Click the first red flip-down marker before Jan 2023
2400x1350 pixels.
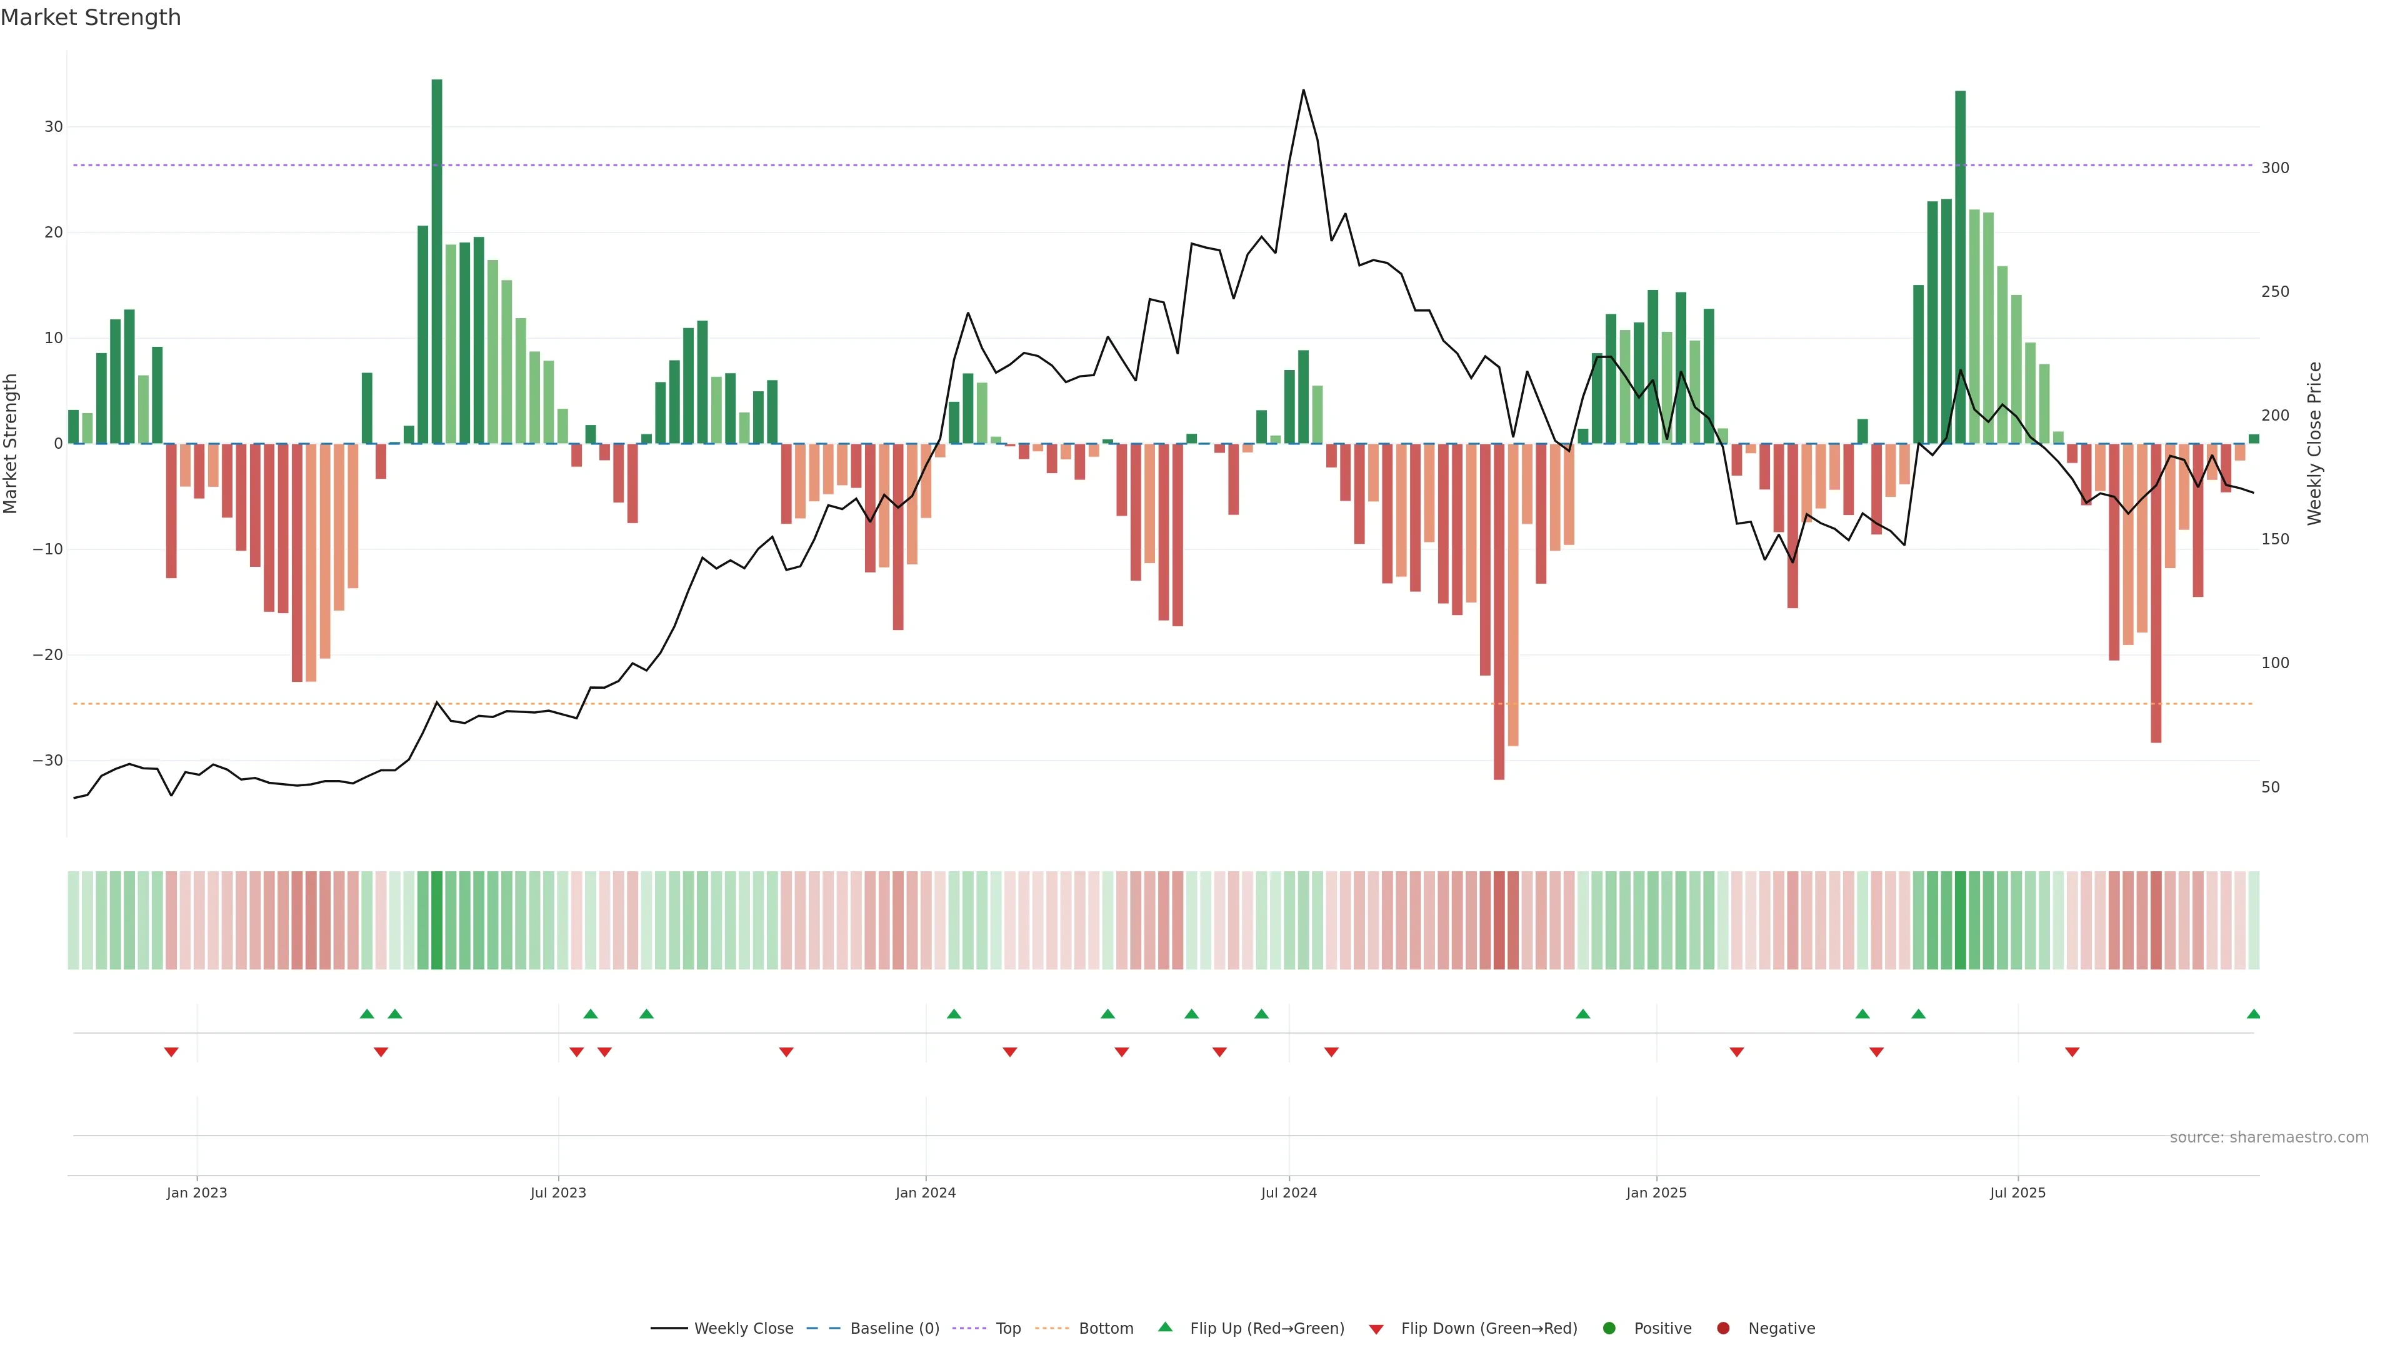pyautogui.click(x=171, y=1052)
